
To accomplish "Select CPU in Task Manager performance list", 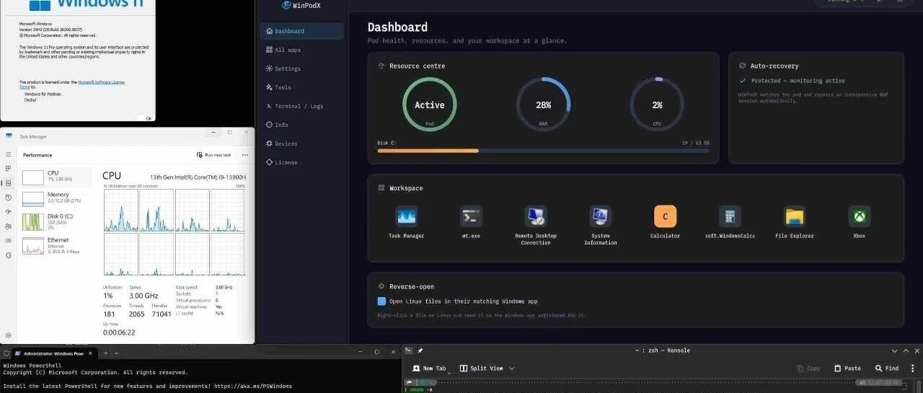I will pos(57,176).
